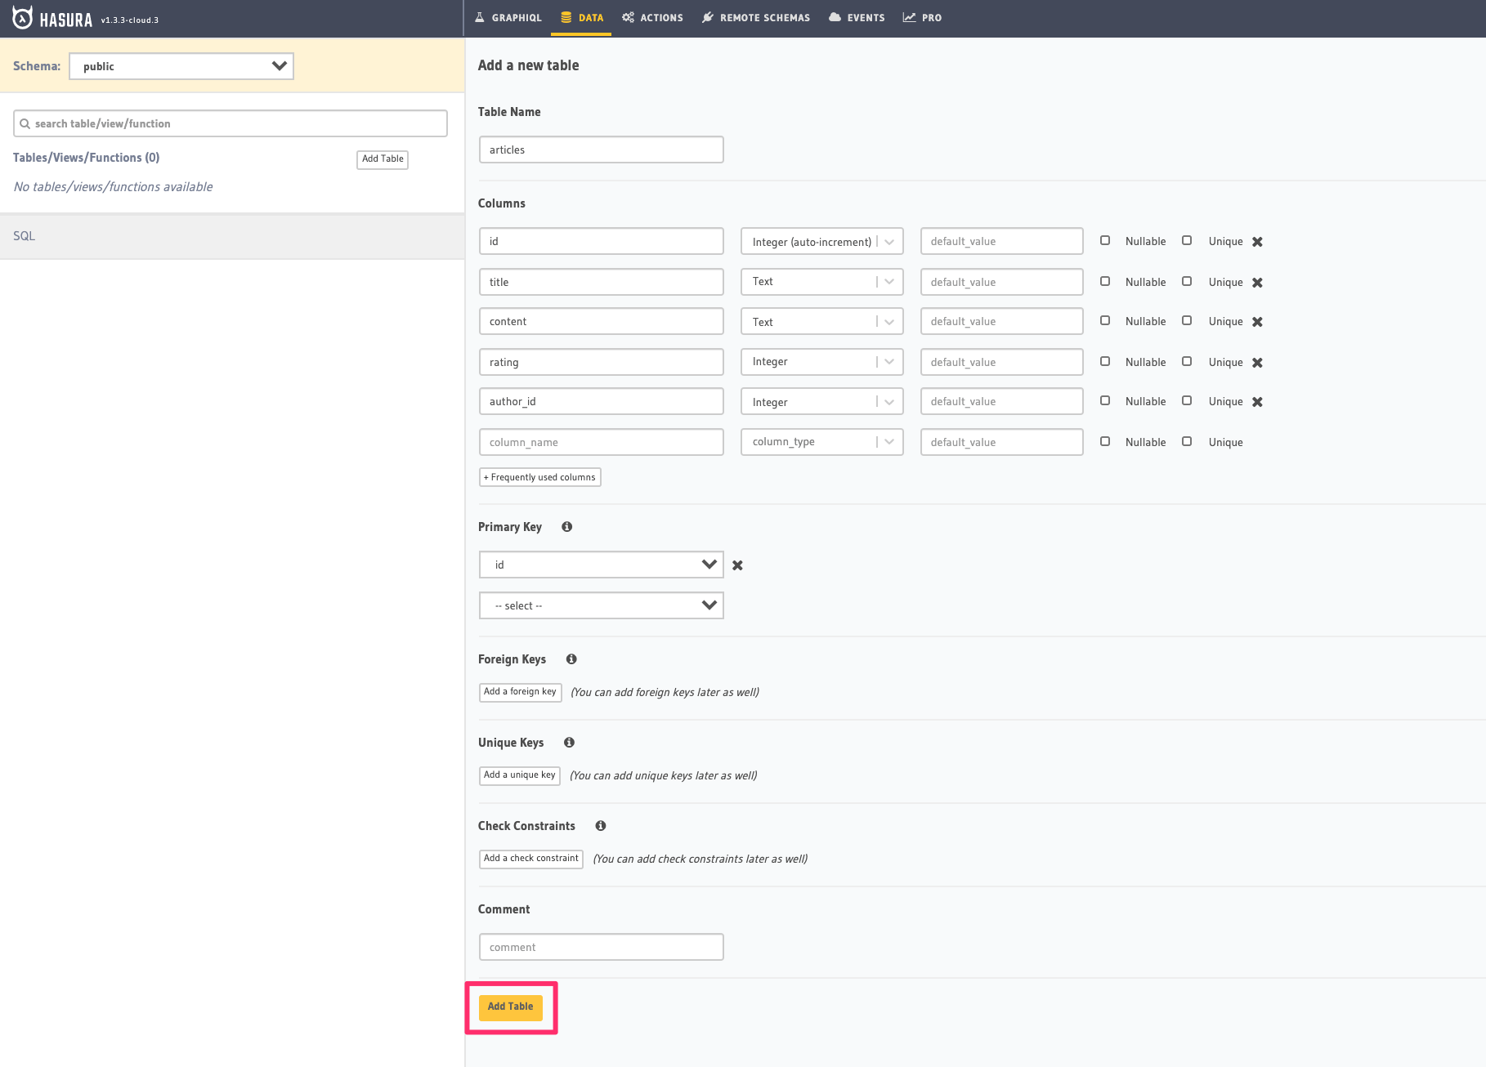The width and height of the screenshot is (1486, 1067).
Task: Click the Hasura logo icon
Action: pyautogui.click(x=23, y=18)
